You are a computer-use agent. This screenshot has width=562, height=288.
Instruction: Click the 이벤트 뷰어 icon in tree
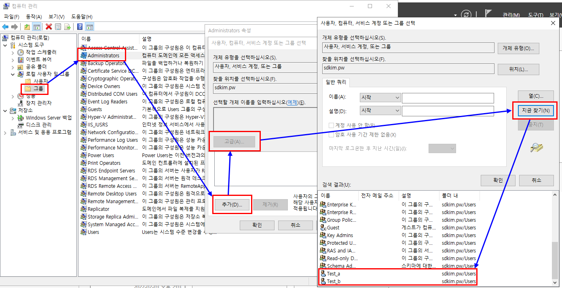[x=21, y=59]
